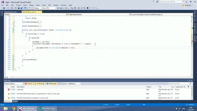Image resolution: width=197 pixels, height=111 pixels.
Task: Toggle the 2 Warnings filter button
Action: (40, 84)
